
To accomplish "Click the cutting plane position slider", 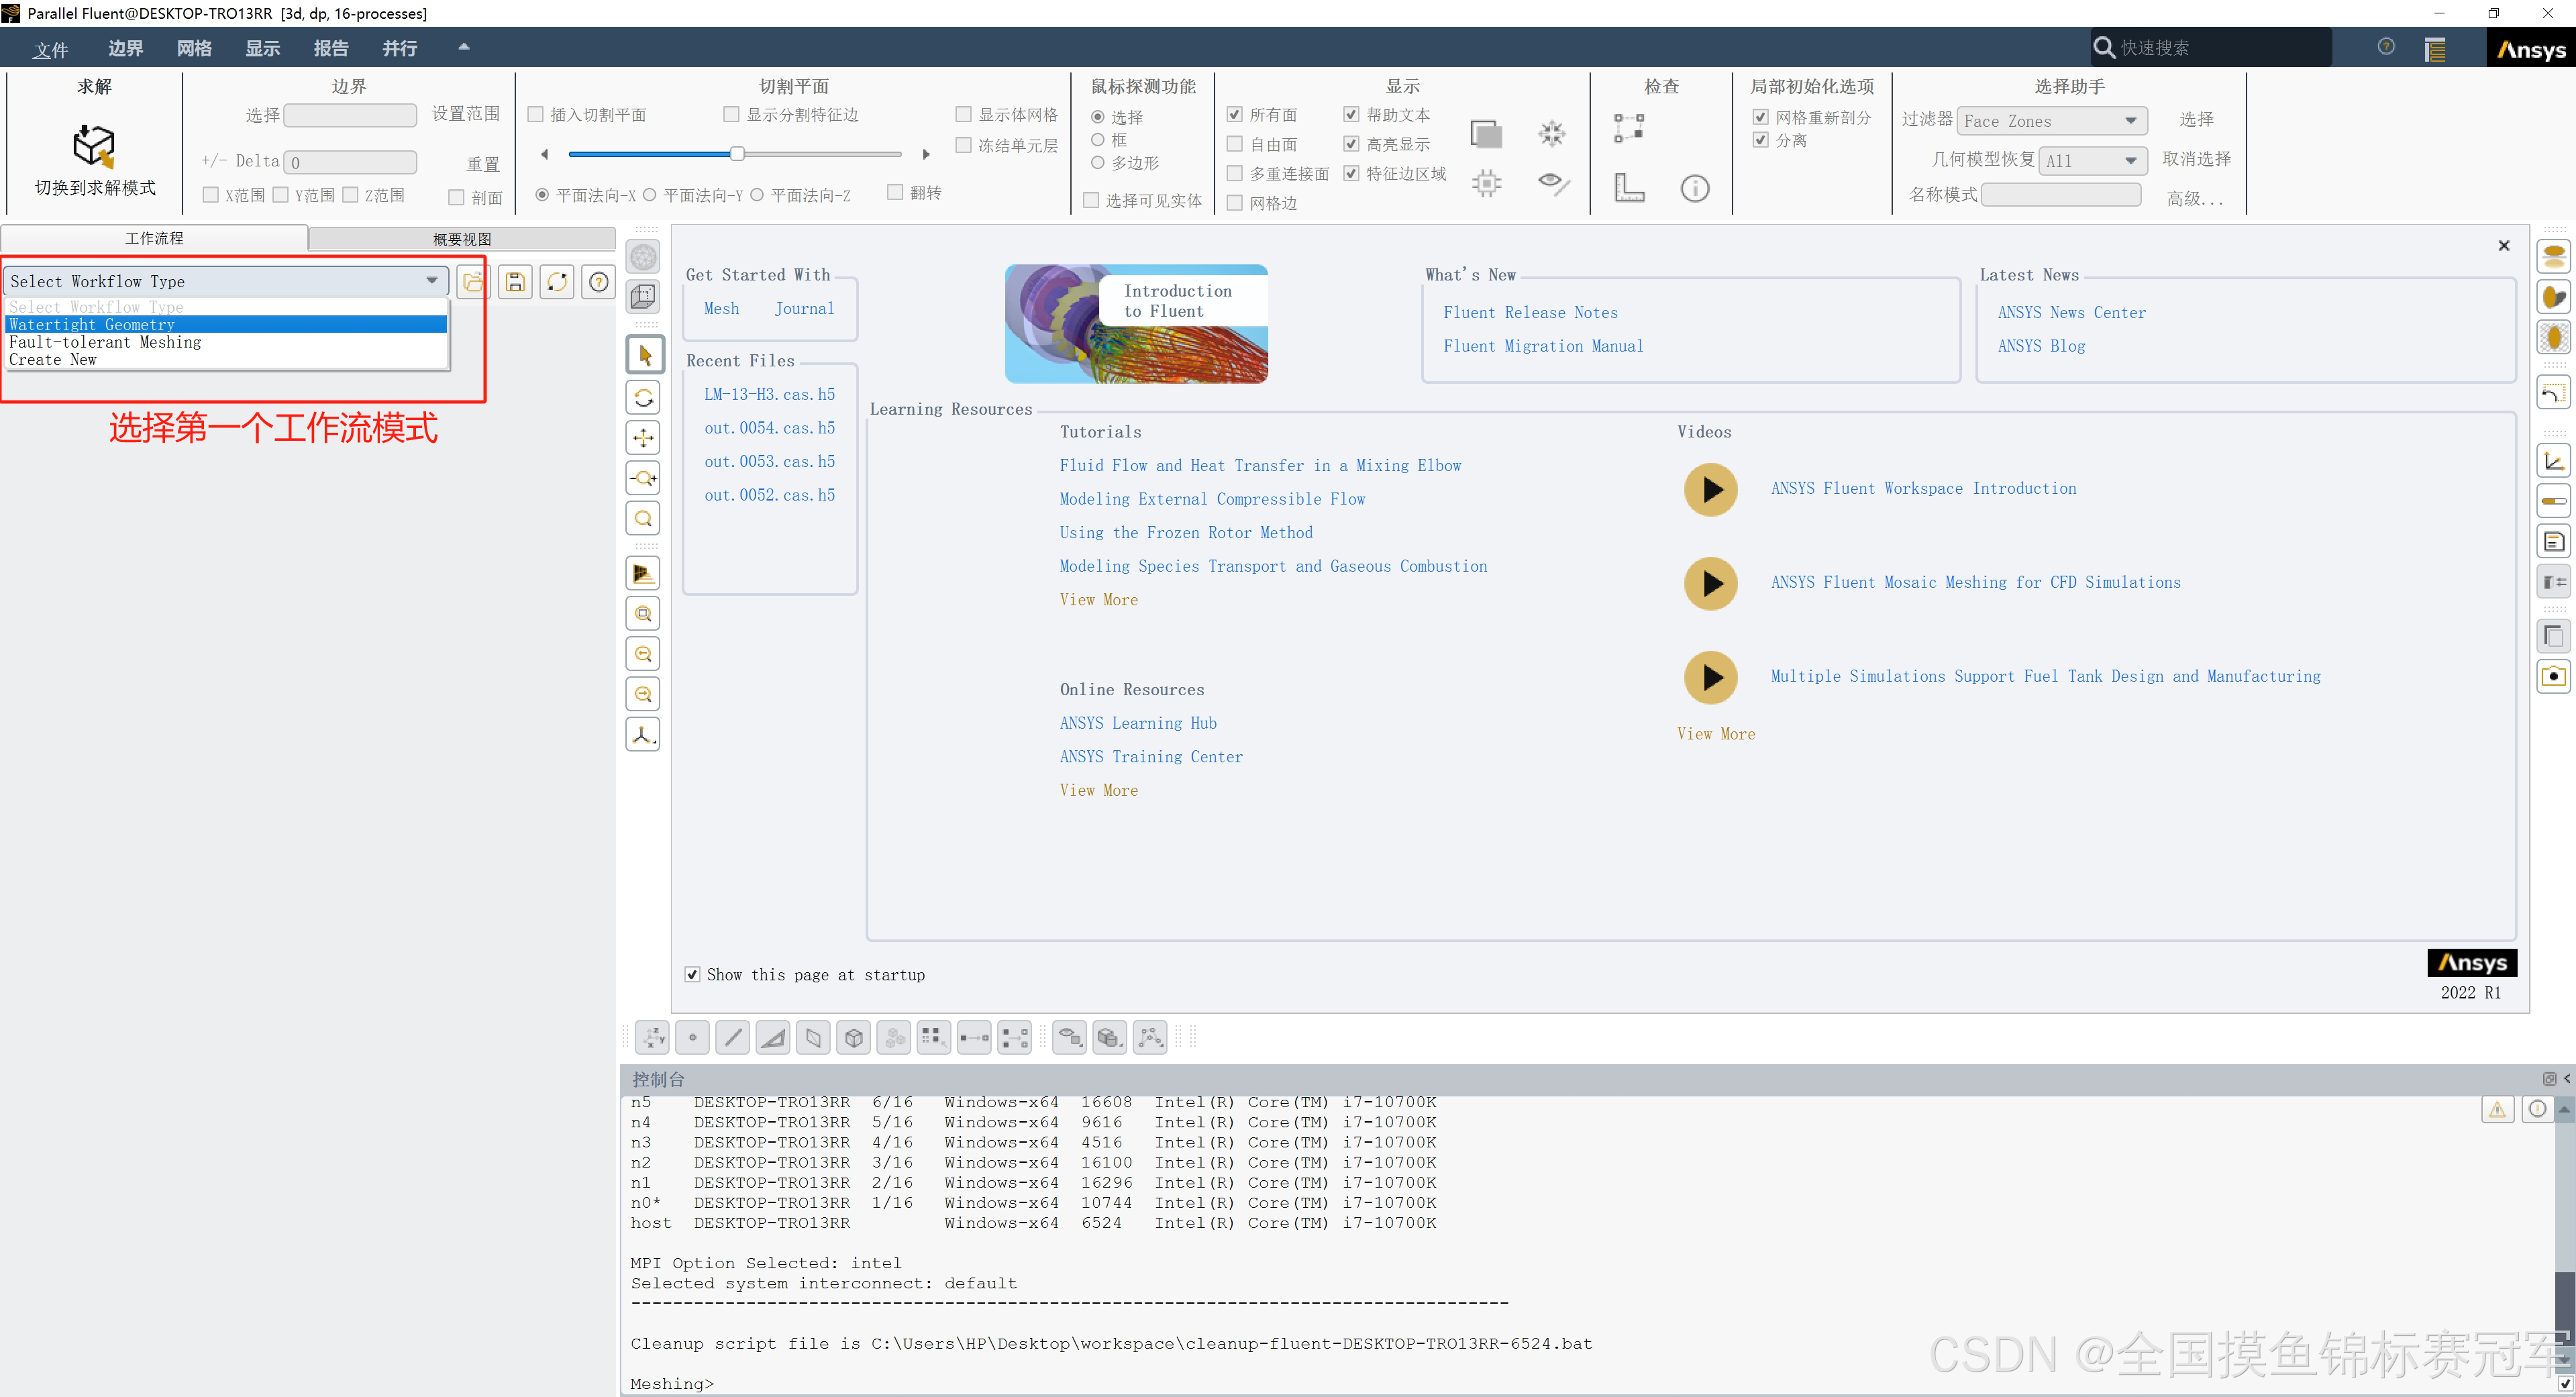I will coord(737,154).
